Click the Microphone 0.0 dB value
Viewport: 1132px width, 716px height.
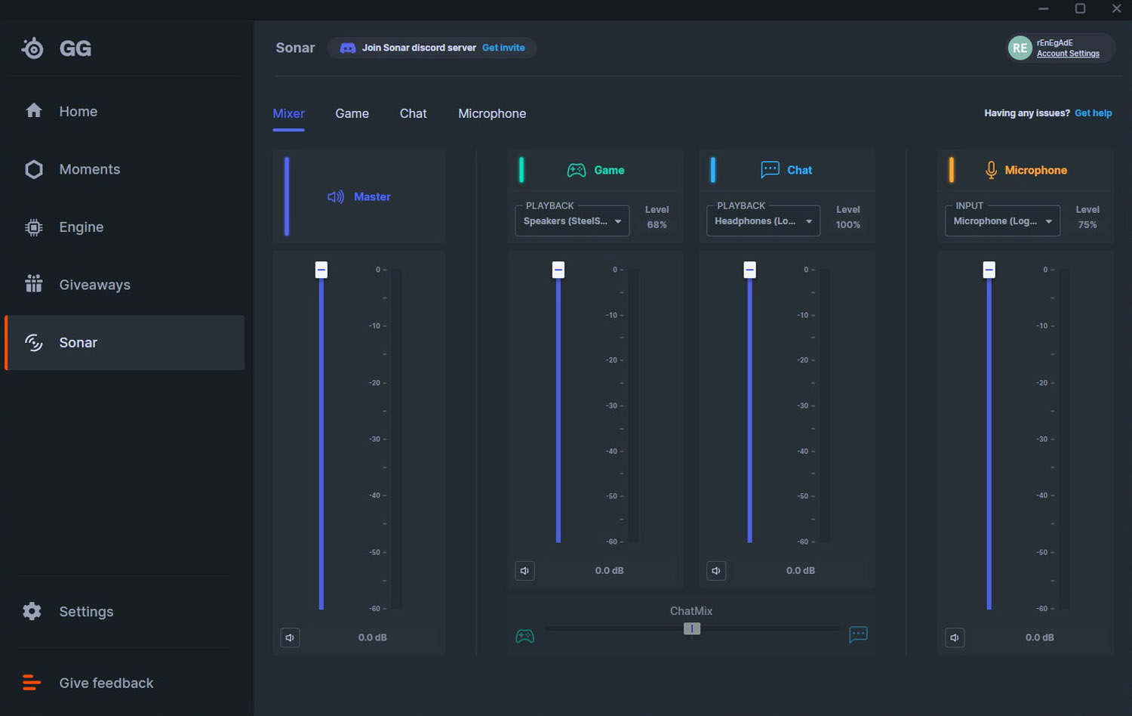coord(1039,637)
